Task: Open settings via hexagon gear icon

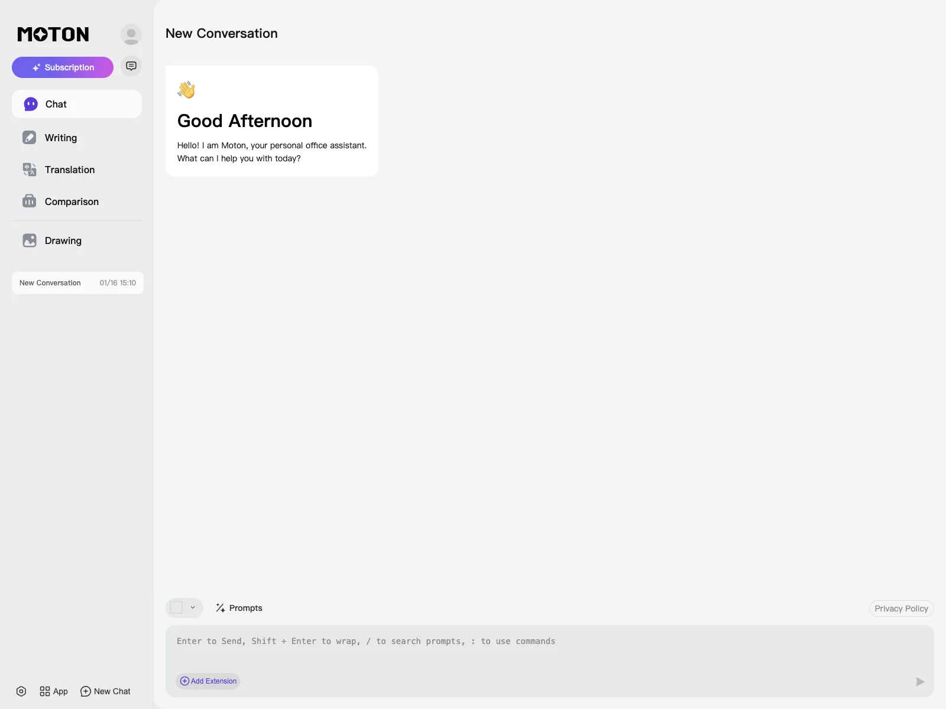Action: tap(21, 691)
